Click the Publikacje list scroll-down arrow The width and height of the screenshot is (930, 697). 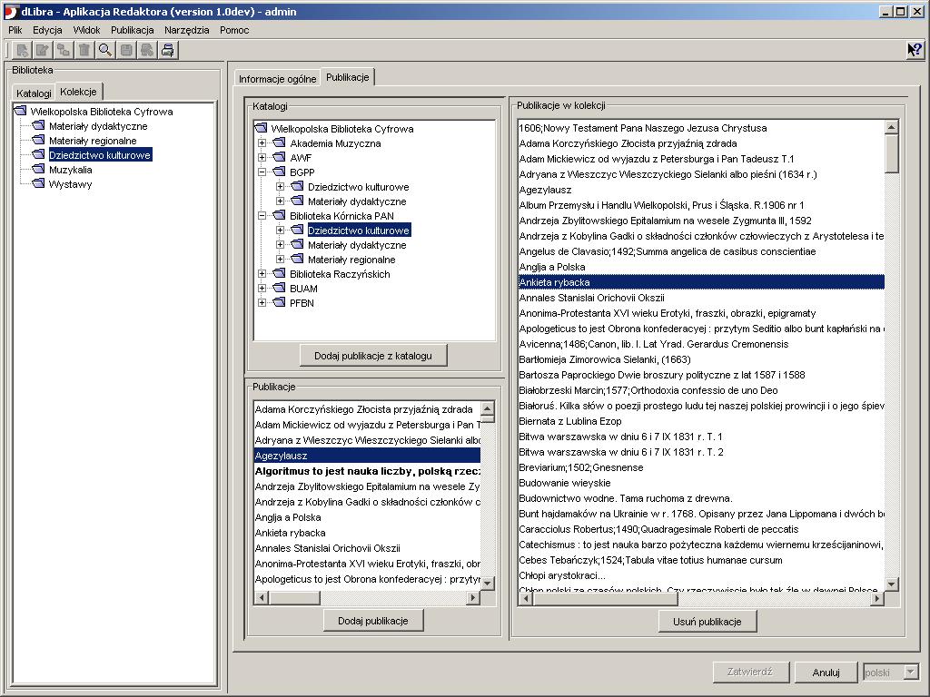point(488,584)
